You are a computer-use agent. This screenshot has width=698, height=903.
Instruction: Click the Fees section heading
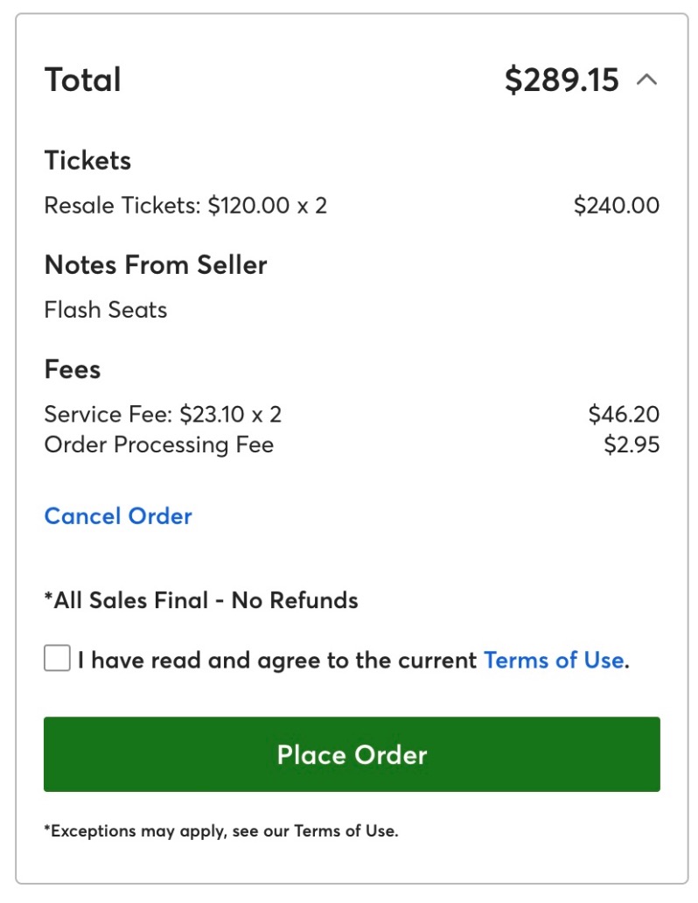tap(73, 369)
